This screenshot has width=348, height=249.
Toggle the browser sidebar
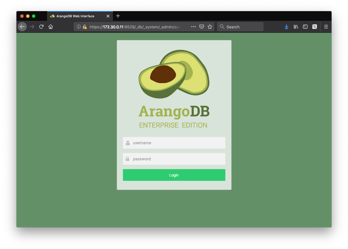coord(305,27)
